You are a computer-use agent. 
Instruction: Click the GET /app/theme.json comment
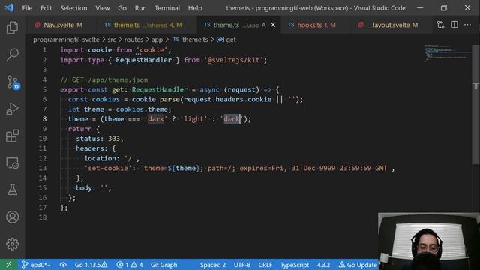tap(104, 79)
